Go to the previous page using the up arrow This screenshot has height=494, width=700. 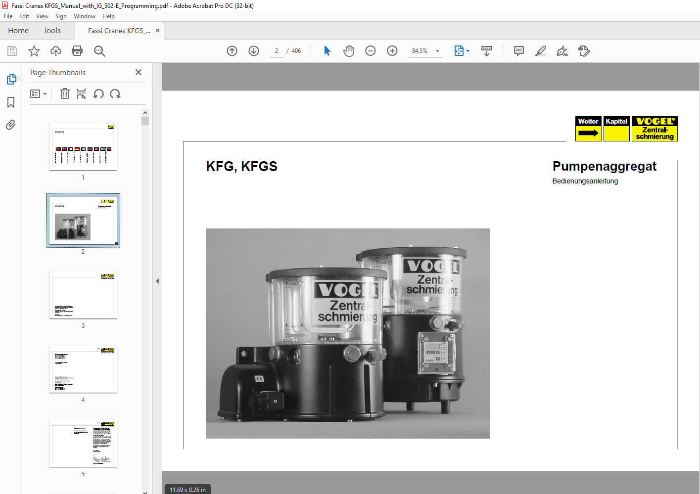pyautogui.click(x=232, y=51)
